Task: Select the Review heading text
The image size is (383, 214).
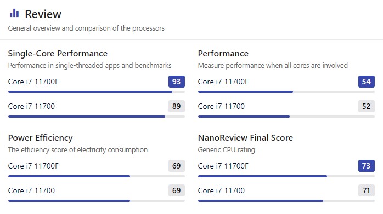Action: point(43,14)
